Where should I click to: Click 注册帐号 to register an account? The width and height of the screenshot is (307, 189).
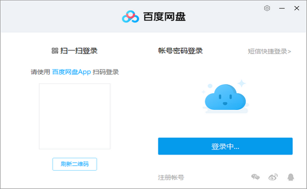click(x=171, y=177)
